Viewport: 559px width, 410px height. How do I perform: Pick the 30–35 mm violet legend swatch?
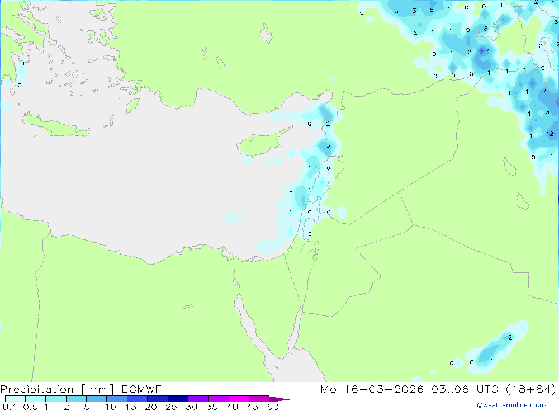[198, 399]
